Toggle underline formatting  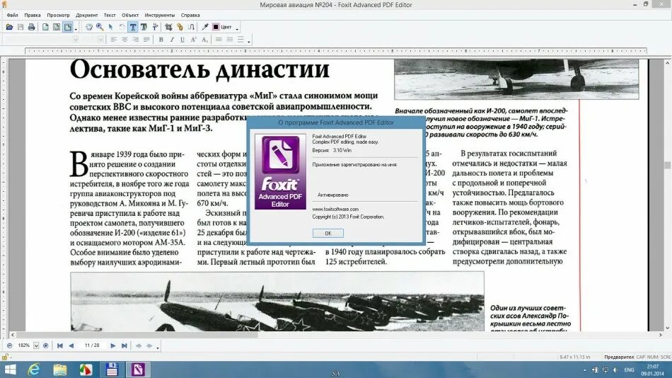(x=183, y=40)
